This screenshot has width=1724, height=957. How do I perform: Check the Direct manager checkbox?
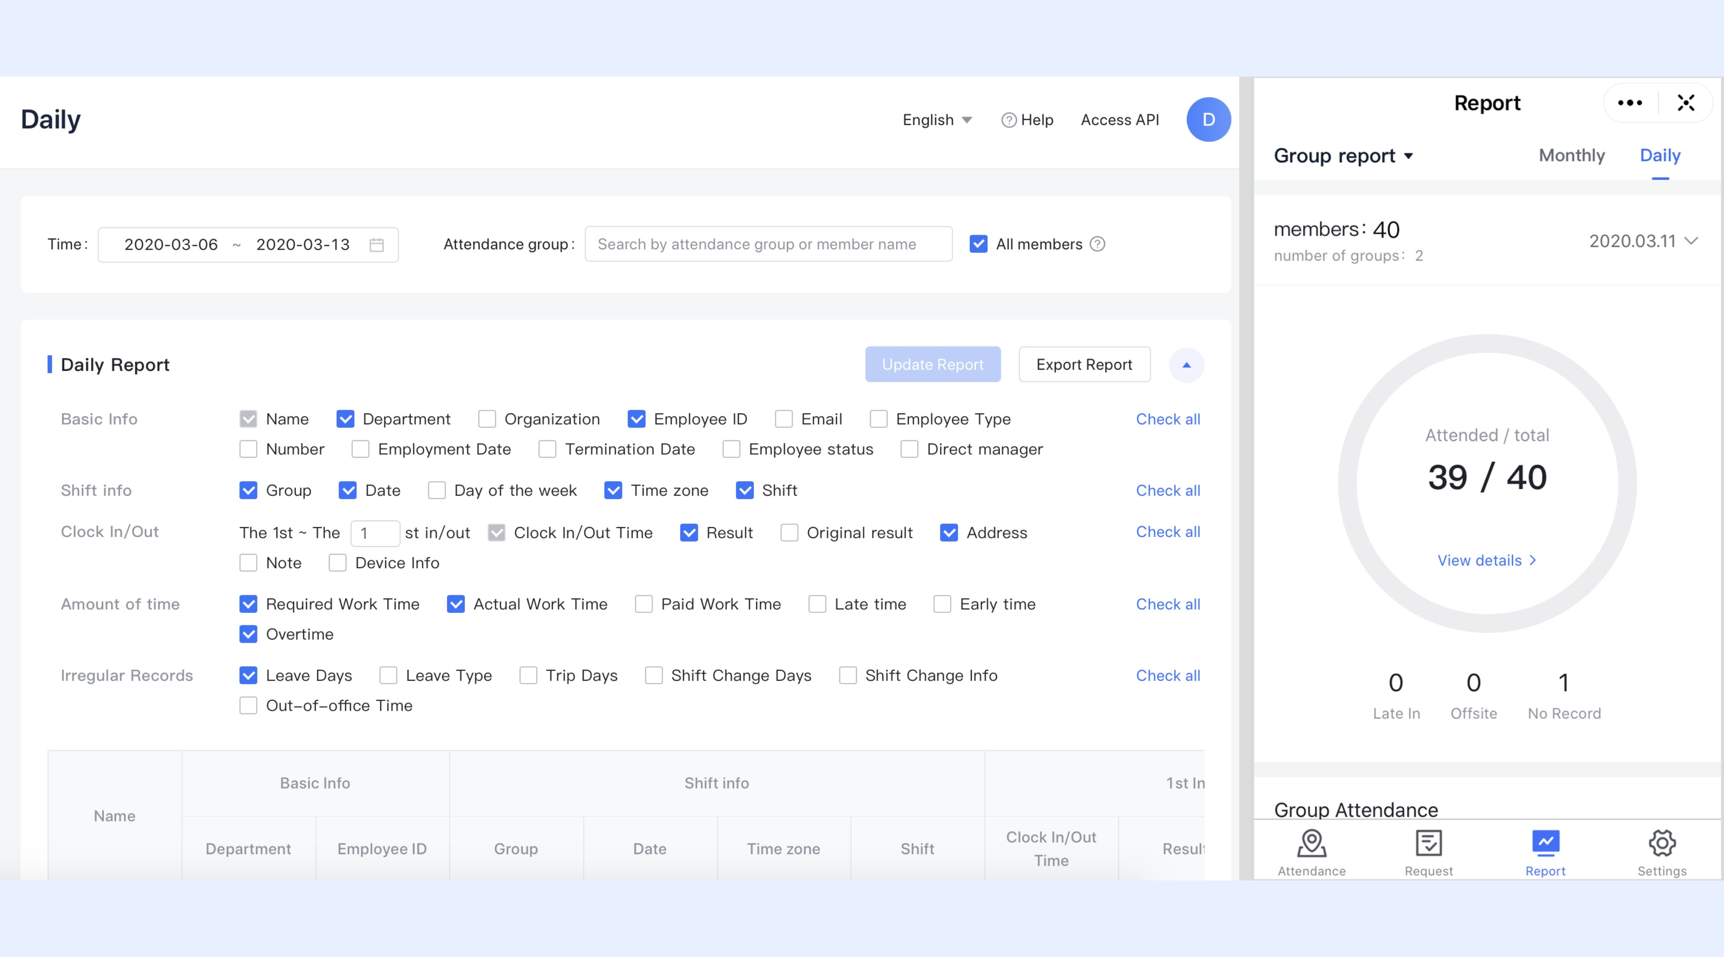pyautogui.click(x=909, y=449)
